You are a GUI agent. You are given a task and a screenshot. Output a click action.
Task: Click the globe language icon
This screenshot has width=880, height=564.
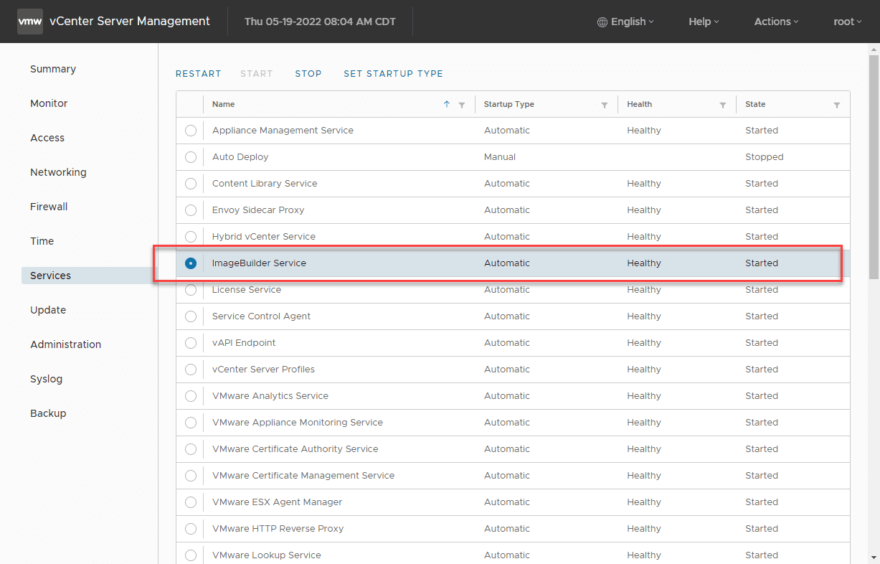point(602,22)
